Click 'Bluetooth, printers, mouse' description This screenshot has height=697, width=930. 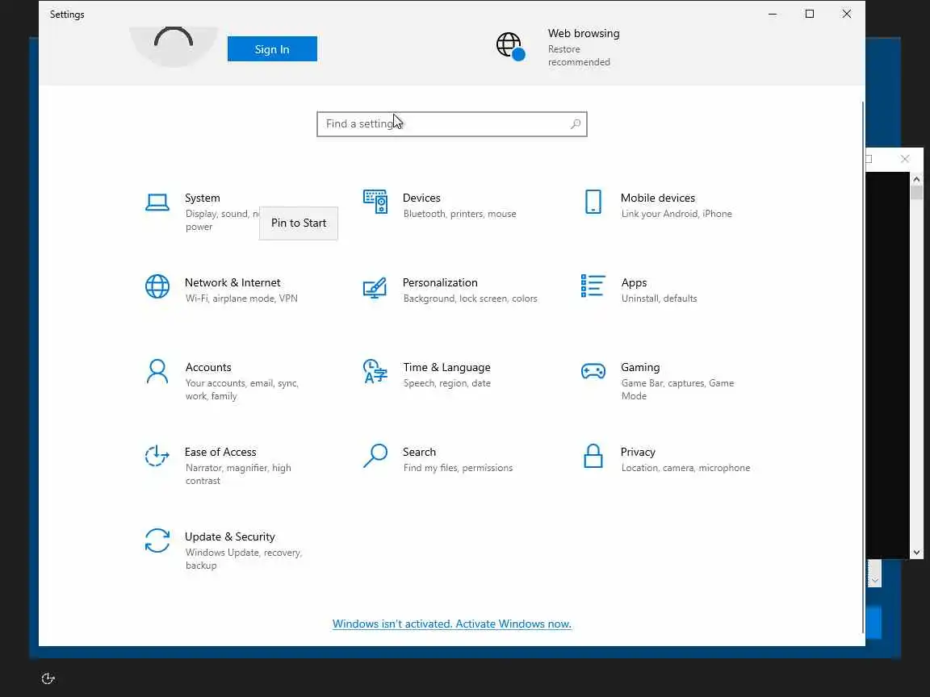[459, 214]
